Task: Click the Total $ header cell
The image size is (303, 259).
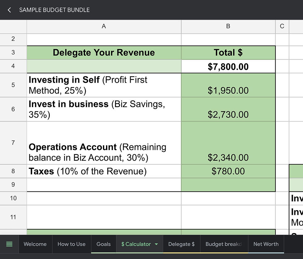Action: 228,52
